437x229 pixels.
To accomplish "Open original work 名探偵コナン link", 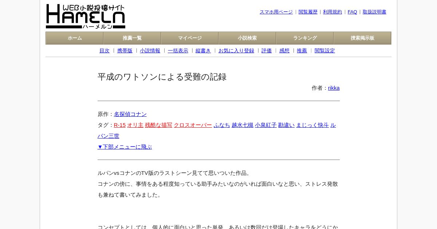I will click(130, 114).
